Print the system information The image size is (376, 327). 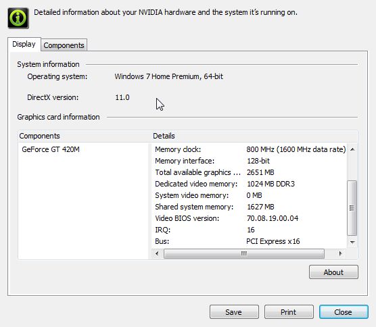click(289, 312)
